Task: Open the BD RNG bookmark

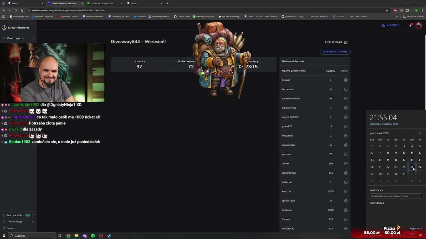Action: (338, 17)
